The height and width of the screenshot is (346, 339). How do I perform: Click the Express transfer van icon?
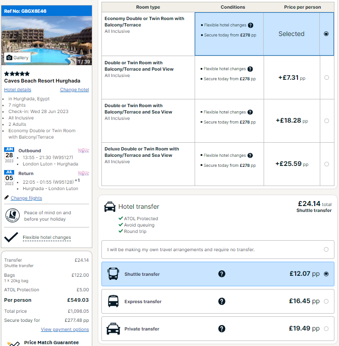tap(113, 301)
